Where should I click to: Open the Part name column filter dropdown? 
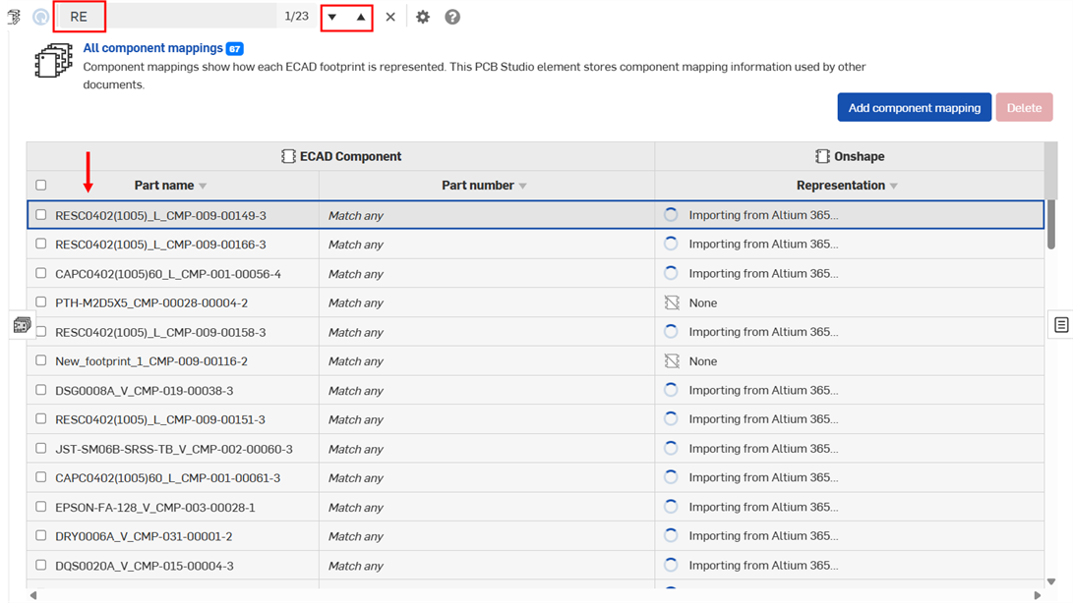(x=204, y=186)
